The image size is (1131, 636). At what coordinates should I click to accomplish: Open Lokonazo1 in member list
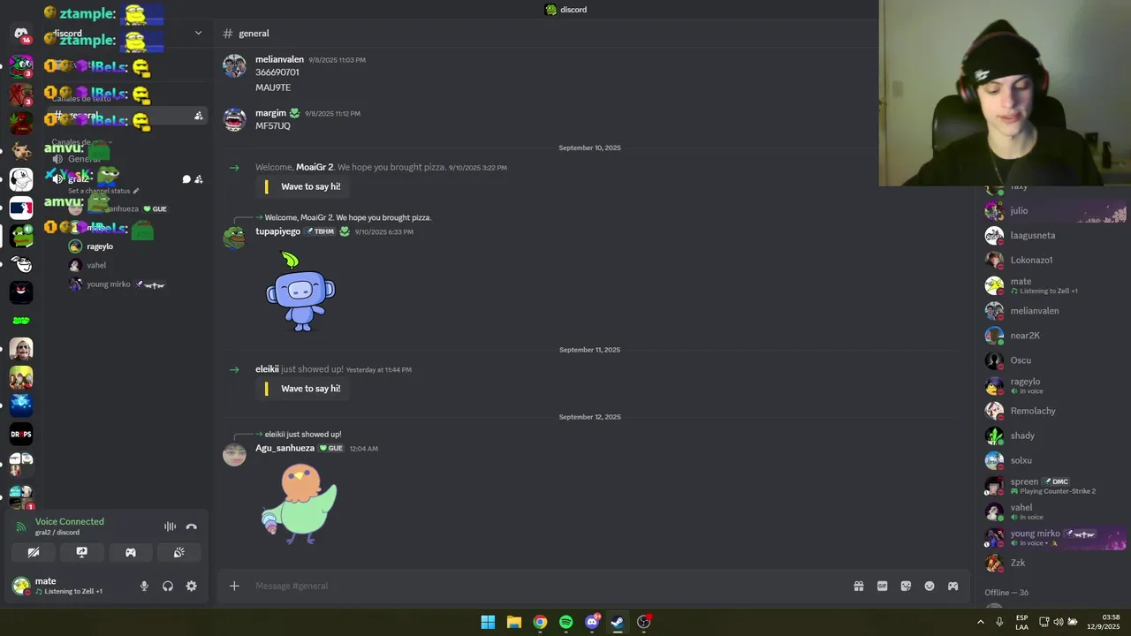pyautogui.click(x=1055, y=261)
